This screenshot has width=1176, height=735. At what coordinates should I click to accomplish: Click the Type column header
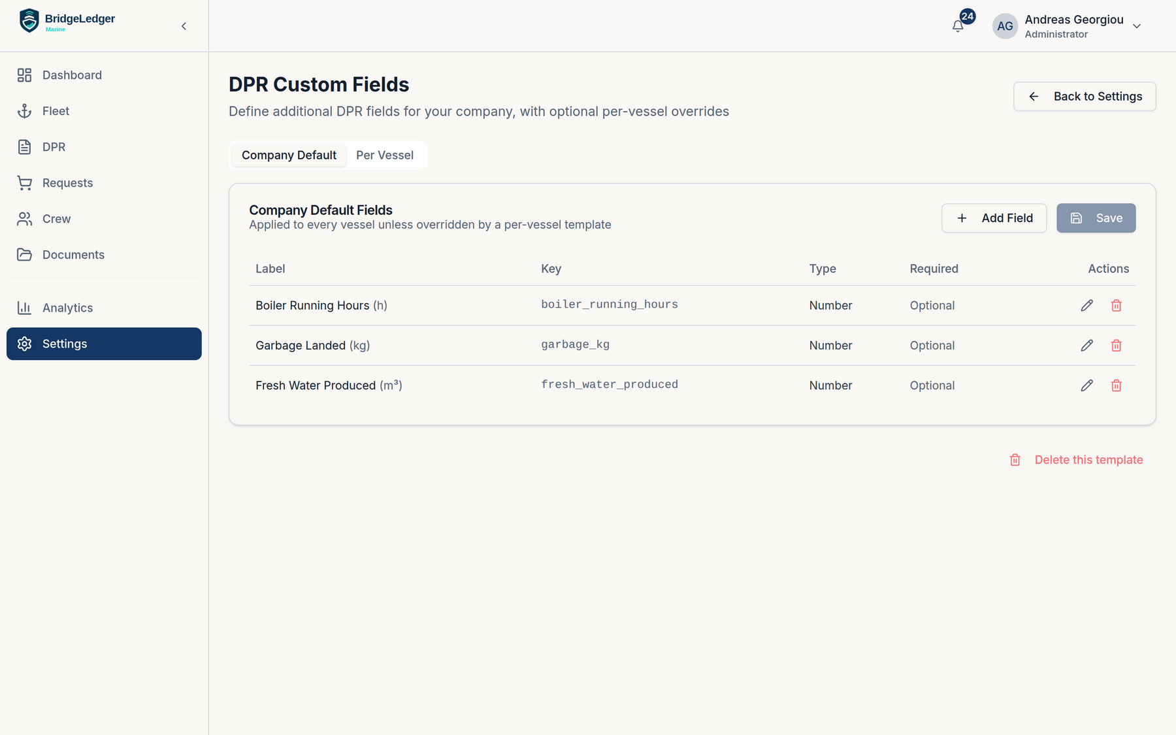823,269
